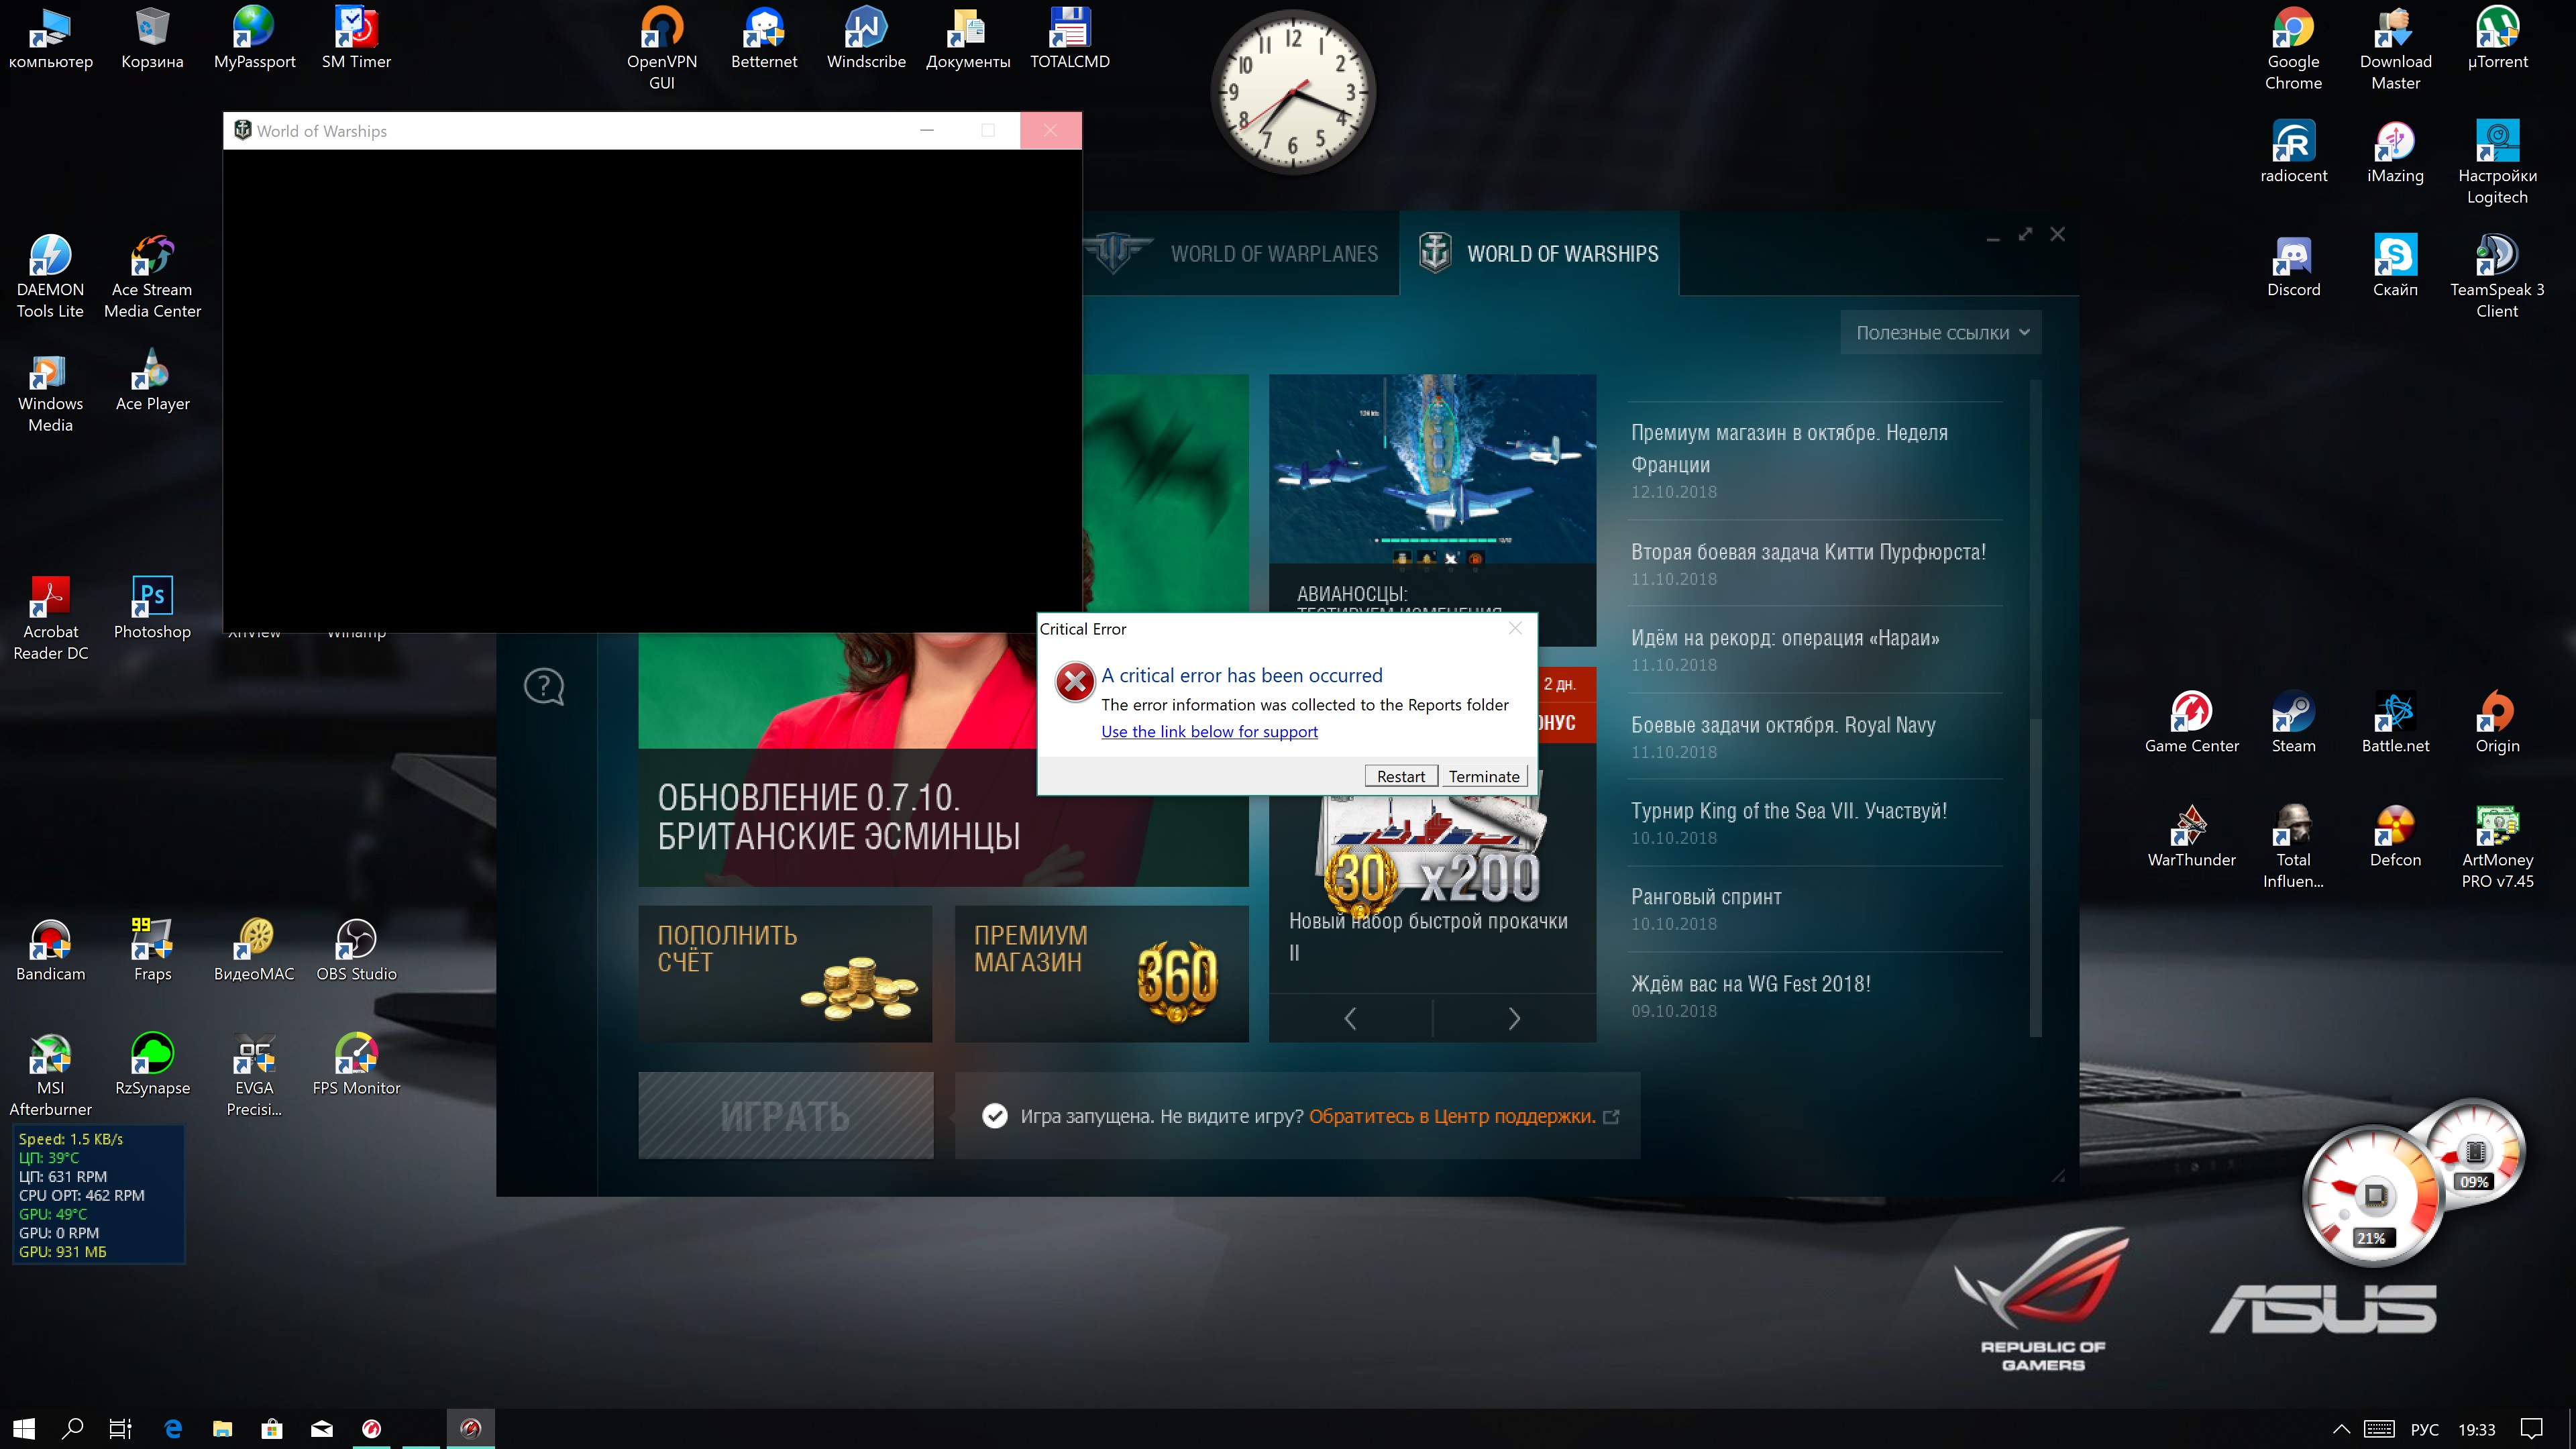Screen dimensions: 2576x1449
Task: Close the Critical Error dialog
Action: pos(1515,628)
